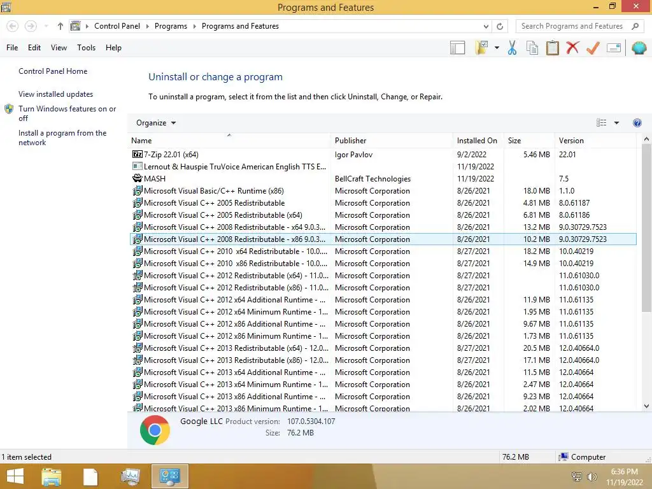Sort by the Size column header
The image size is (652, 489).
(529, 141)
